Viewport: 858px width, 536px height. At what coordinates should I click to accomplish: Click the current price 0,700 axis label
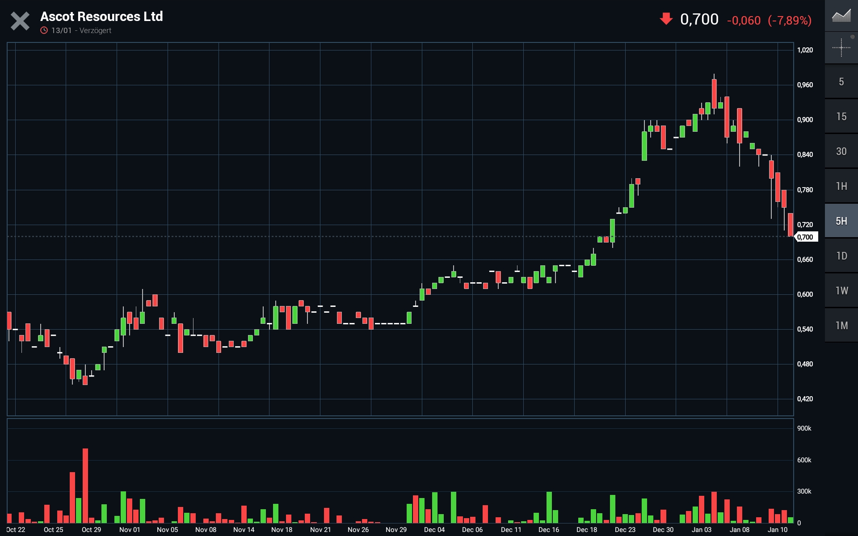[x=806, y=237]
